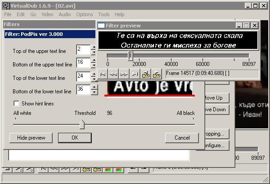Viewport: 270px width, 184px height.
Task: Decrease Bottom of the lower text line
Action: tap(94, 92)
